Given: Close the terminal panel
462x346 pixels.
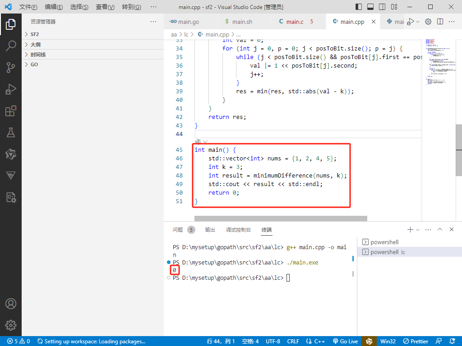Looking at the screenshot, I should click(451, 229).
